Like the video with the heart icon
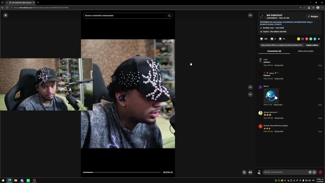Image resolution: width=325 pixels, height=183 pixels. [262, 39]
